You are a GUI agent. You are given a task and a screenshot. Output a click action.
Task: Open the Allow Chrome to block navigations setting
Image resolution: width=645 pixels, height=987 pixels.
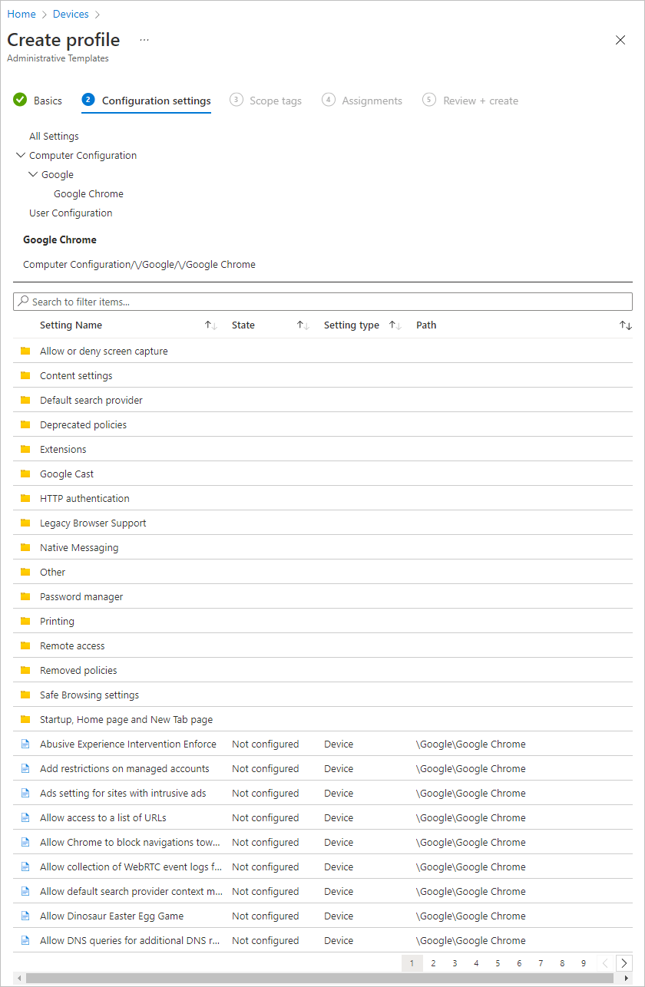coord(130,842)
